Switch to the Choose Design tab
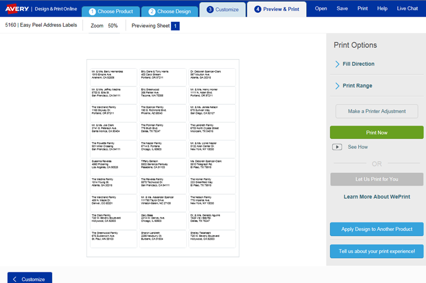This screenshot has width=426, height=283. pyautogui.click(x=169, y=11)
